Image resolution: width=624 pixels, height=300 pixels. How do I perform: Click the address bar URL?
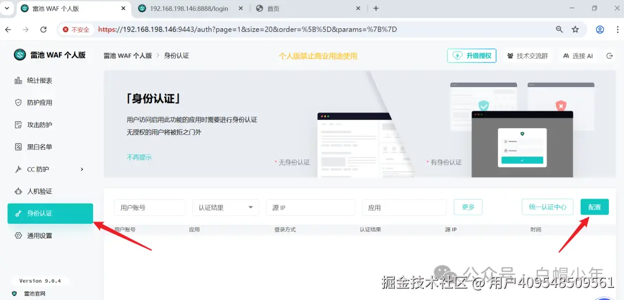point(247,29)
